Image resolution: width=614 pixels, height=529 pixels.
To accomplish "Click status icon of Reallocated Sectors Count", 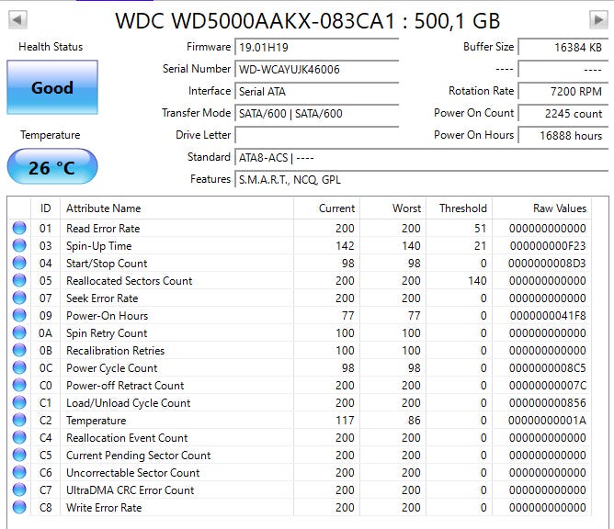I will click(19, 280).
